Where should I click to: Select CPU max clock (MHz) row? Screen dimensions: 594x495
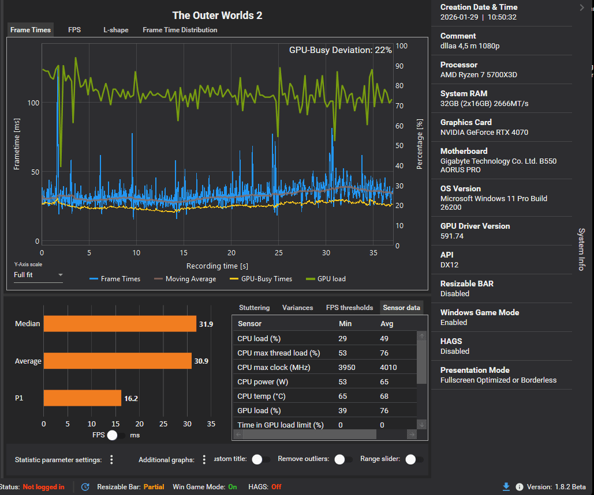click(324, 367)
